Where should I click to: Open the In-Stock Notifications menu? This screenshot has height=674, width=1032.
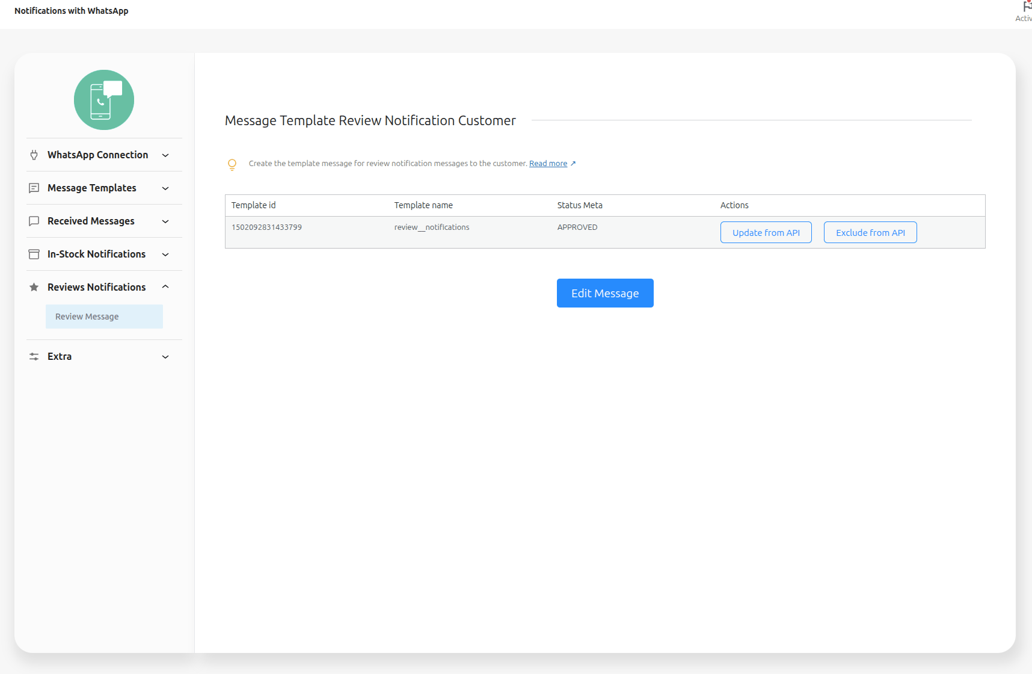click(x=96, y=255)
